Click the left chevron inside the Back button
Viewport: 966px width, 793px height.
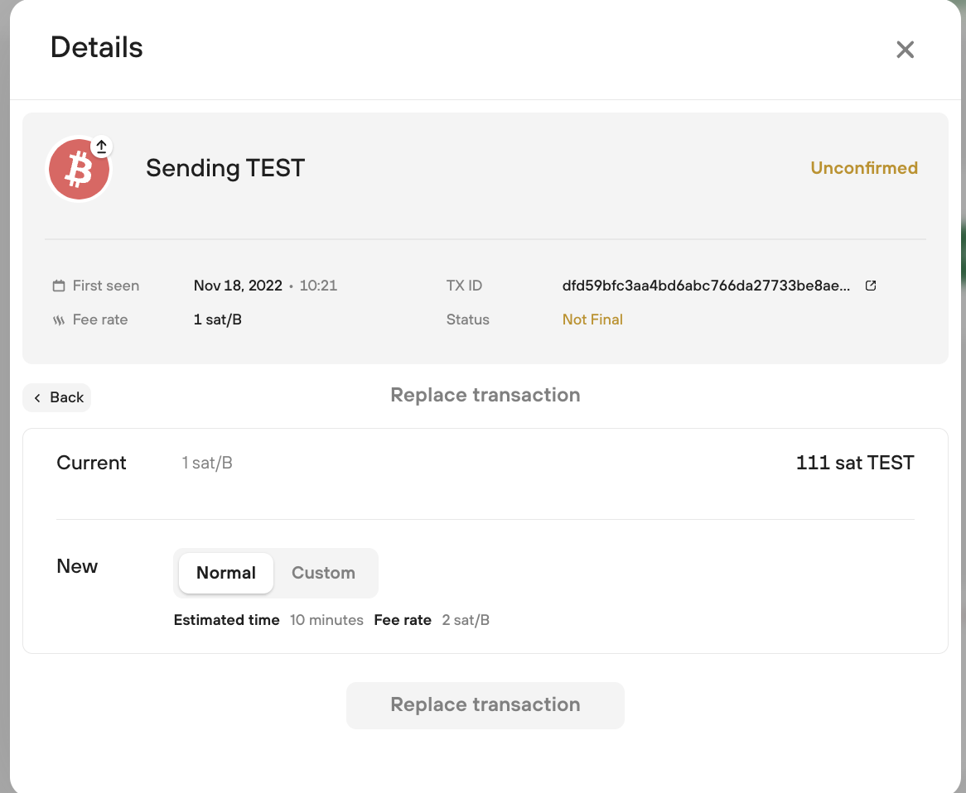(x=37, y=397)
